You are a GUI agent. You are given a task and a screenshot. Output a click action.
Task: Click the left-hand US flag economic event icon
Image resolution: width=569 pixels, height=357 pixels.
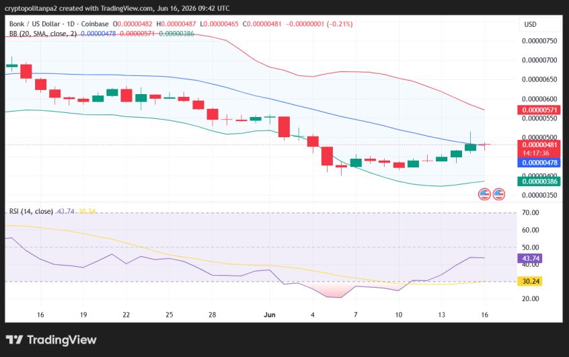click(x=484, y=194)
